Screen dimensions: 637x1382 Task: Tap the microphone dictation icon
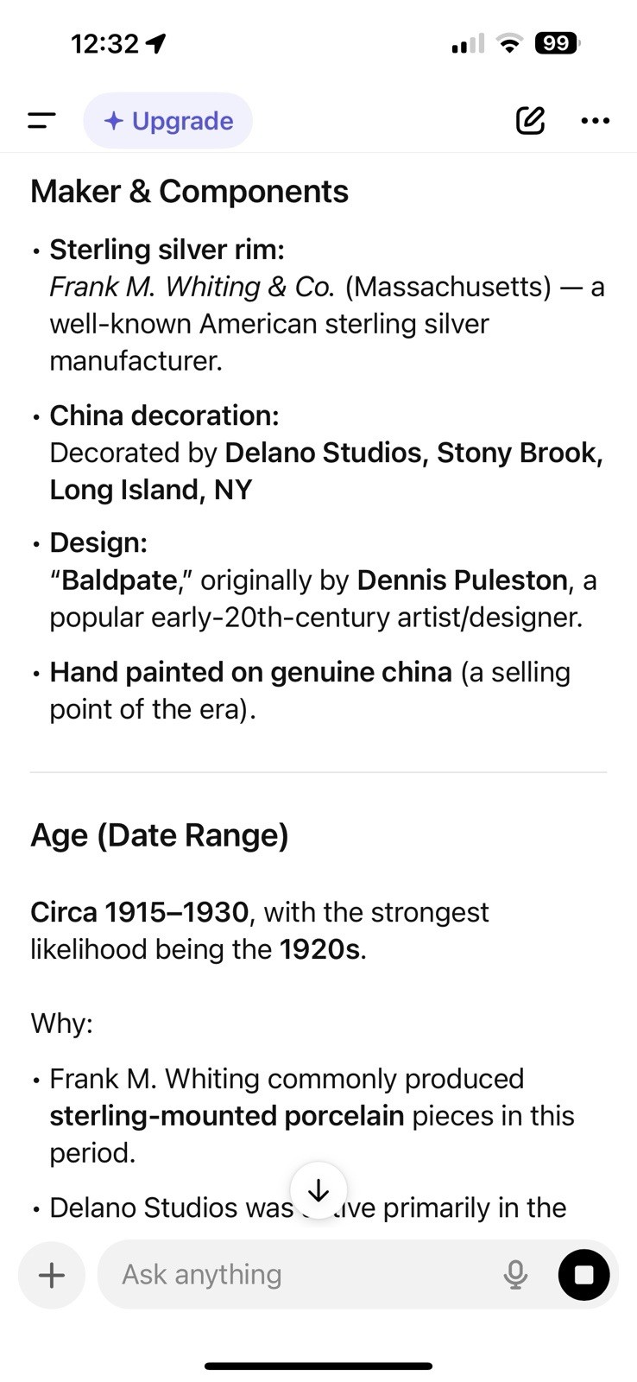pos(515,1275)
